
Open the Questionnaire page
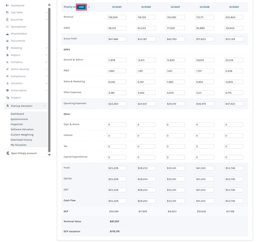19,119
